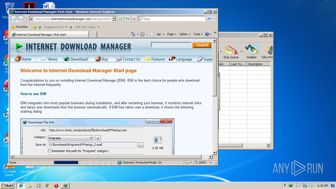Open the Page menu

point(172,34)
